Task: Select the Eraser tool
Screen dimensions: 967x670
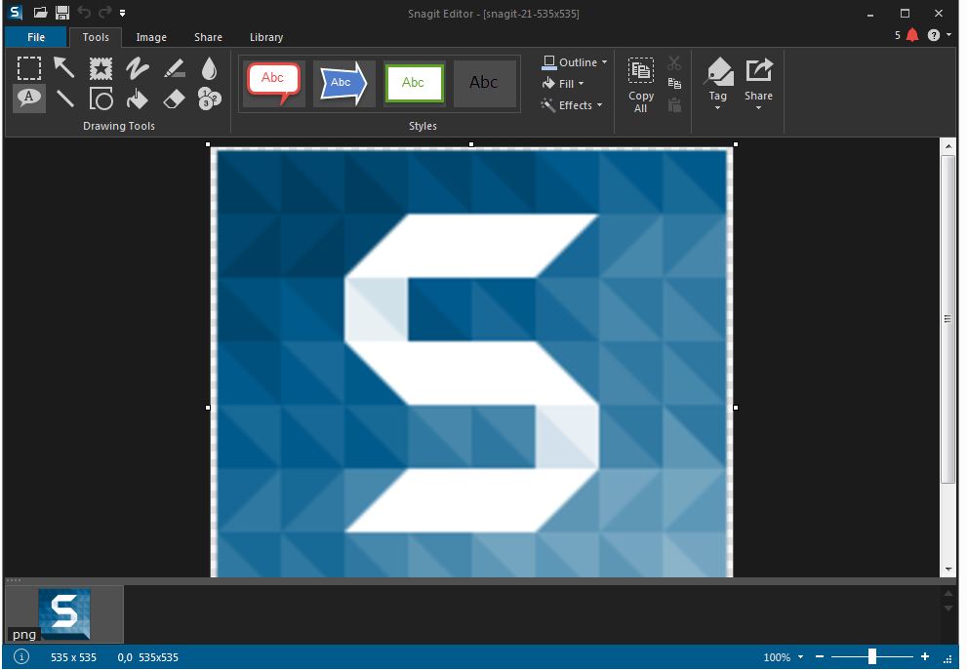Action: click(x=174, y=99)
